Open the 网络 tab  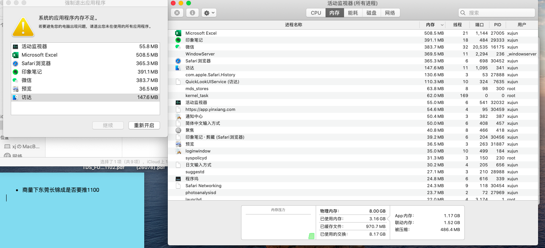pyautogui.click(x=390, y=13)
